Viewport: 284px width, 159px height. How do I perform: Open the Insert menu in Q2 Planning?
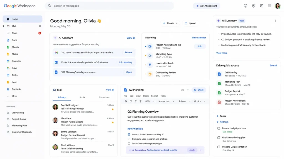pyautogui.click(x=146, y=96)
